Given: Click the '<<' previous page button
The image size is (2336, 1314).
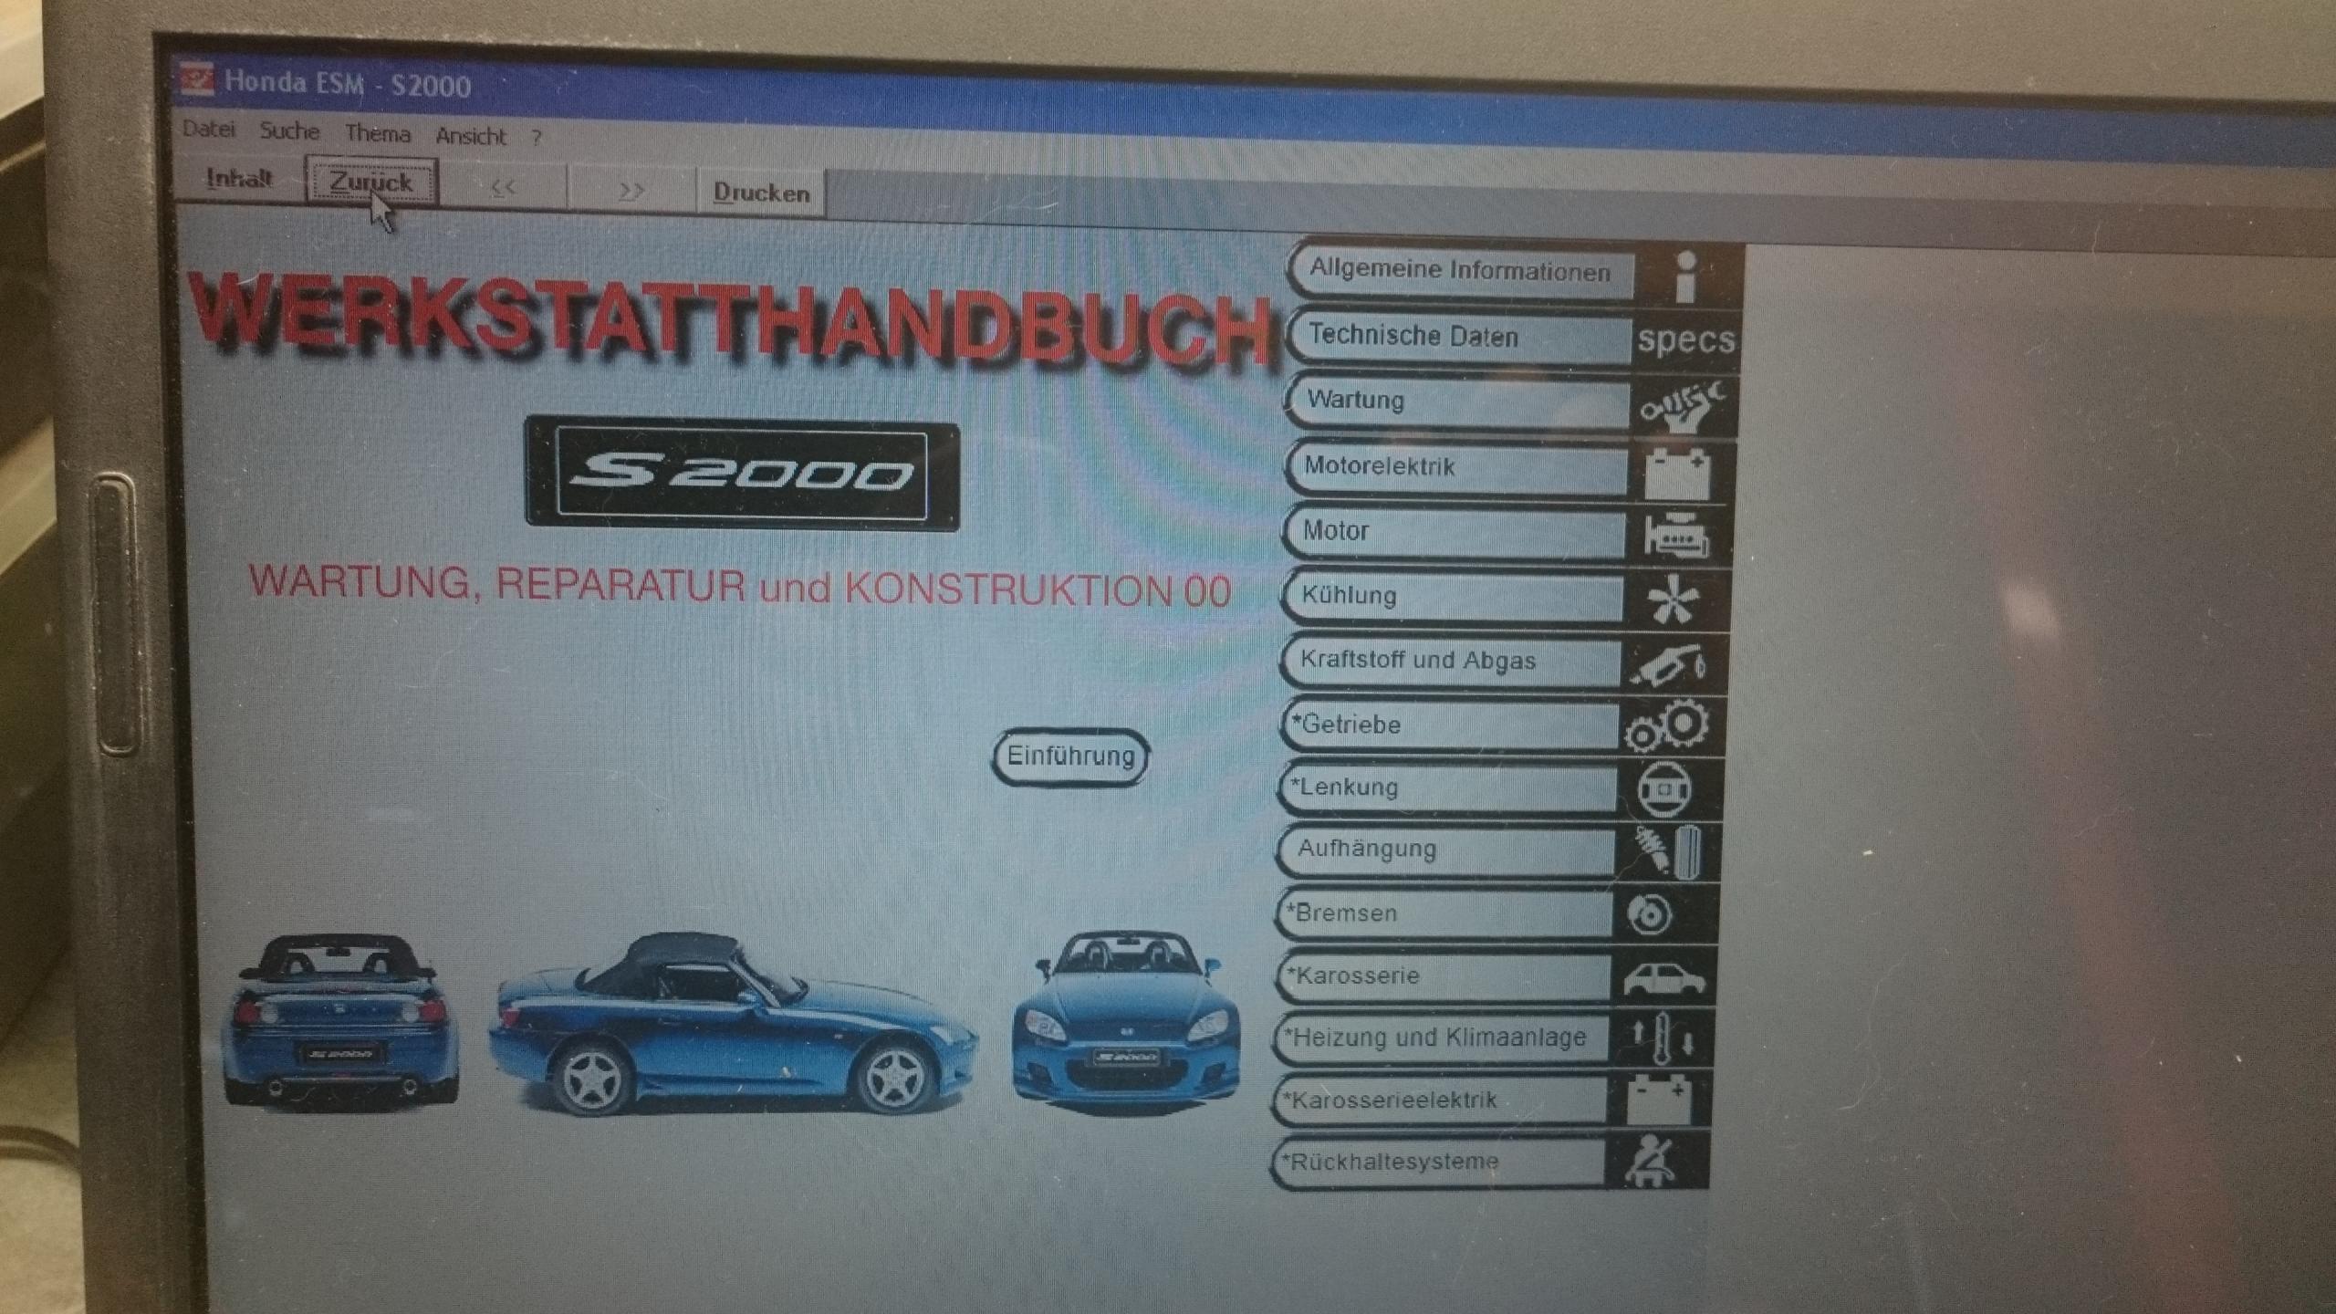Looking at the screenshot, I should 503,188.
